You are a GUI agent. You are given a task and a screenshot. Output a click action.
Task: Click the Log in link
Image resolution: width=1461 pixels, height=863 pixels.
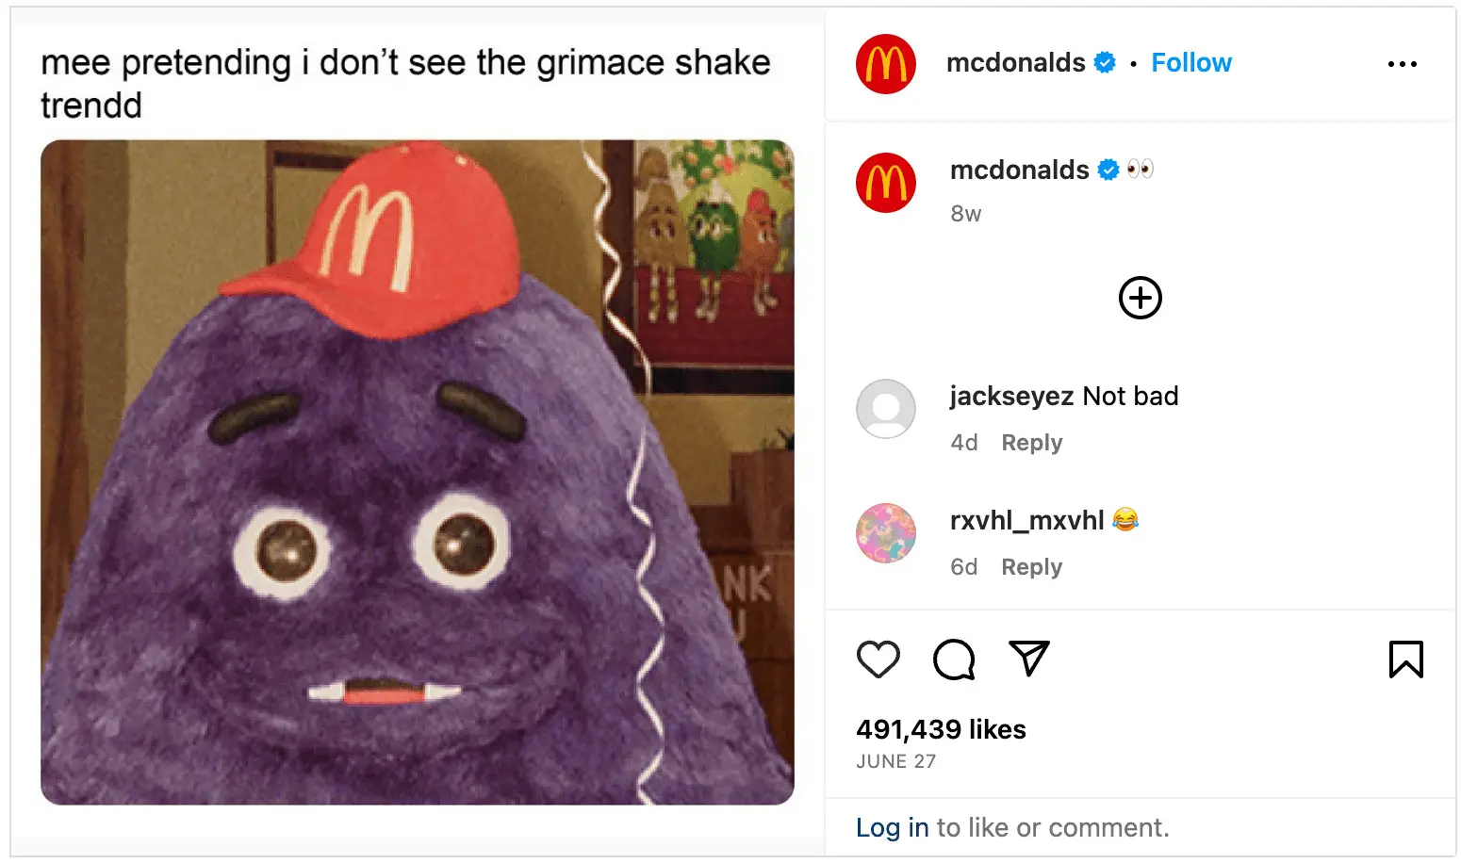pos(892,827)
